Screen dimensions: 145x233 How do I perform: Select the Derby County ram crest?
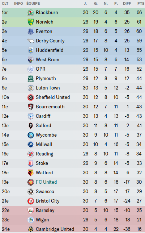[31, 41]
